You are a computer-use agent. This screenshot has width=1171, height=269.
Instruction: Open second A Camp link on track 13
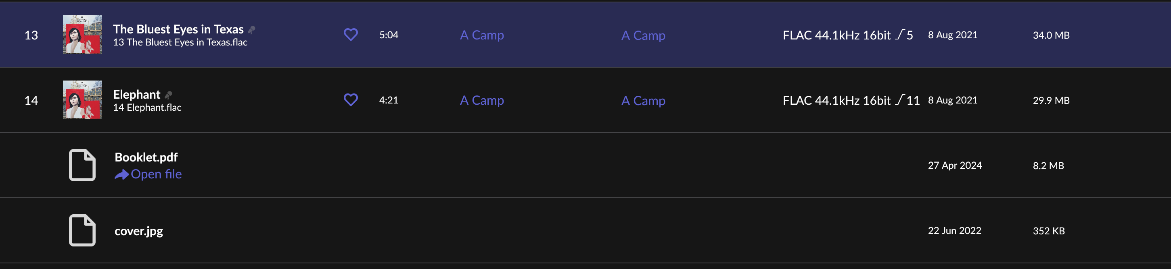(x=643, y=35)
